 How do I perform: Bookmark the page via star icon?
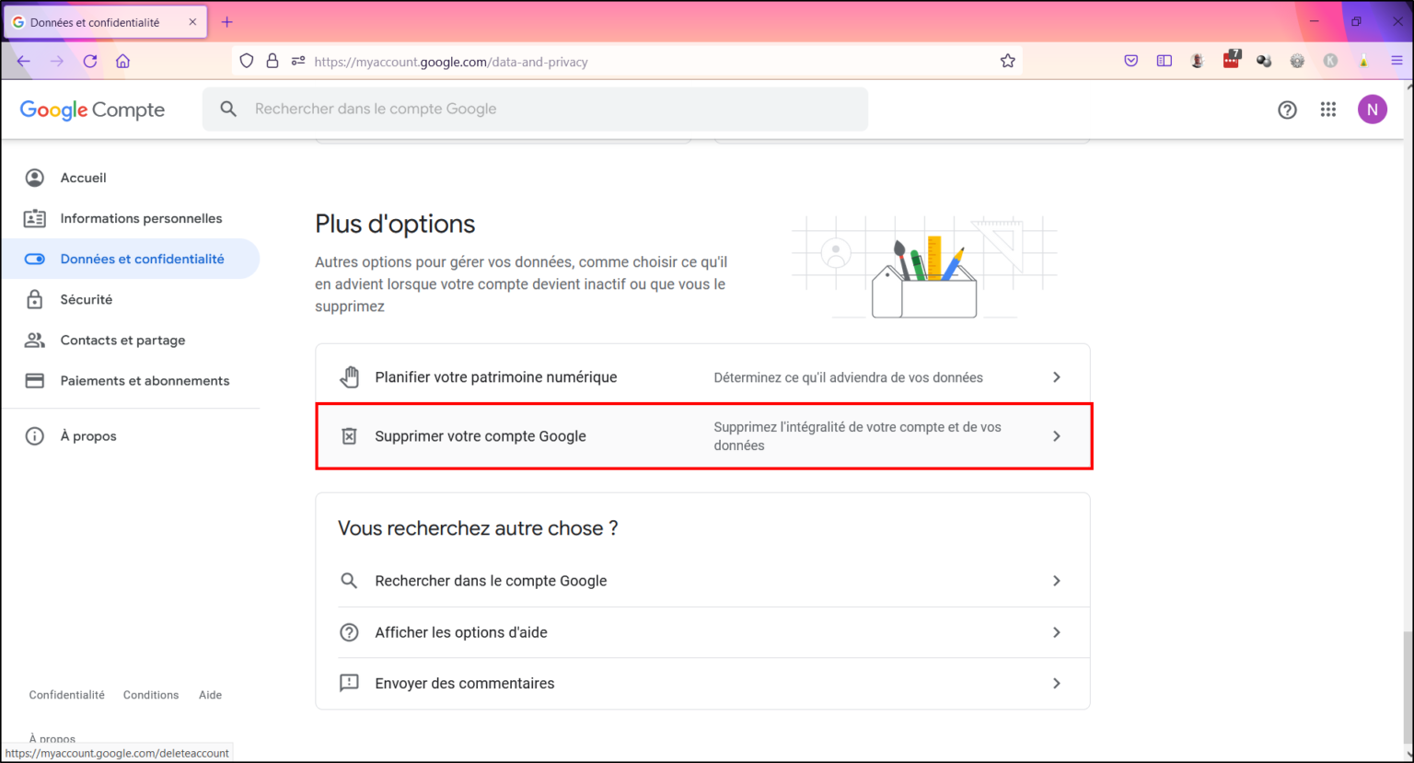coord(1007,60)
